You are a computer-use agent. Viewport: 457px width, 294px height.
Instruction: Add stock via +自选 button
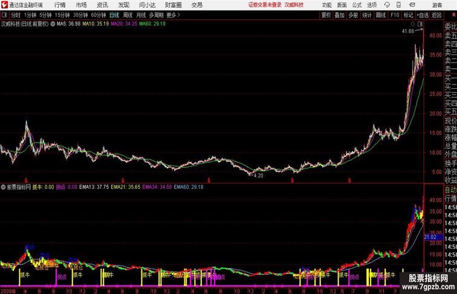click(423, 15)
